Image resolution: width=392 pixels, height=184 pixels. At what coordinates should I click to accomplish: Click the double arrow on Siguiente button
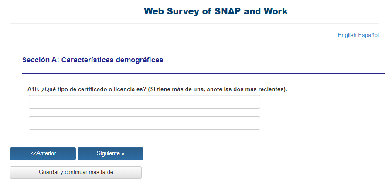click(x=123, y=154)
